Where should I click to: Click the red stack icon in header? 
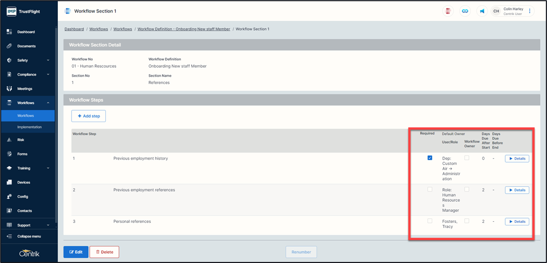tap(448, 11)
